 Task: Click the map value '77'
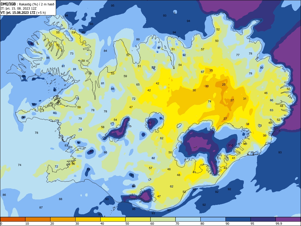238,55
